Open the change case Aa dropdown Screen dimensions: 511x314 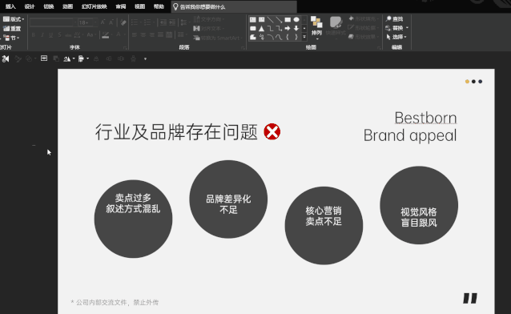(x=91, y=35)
